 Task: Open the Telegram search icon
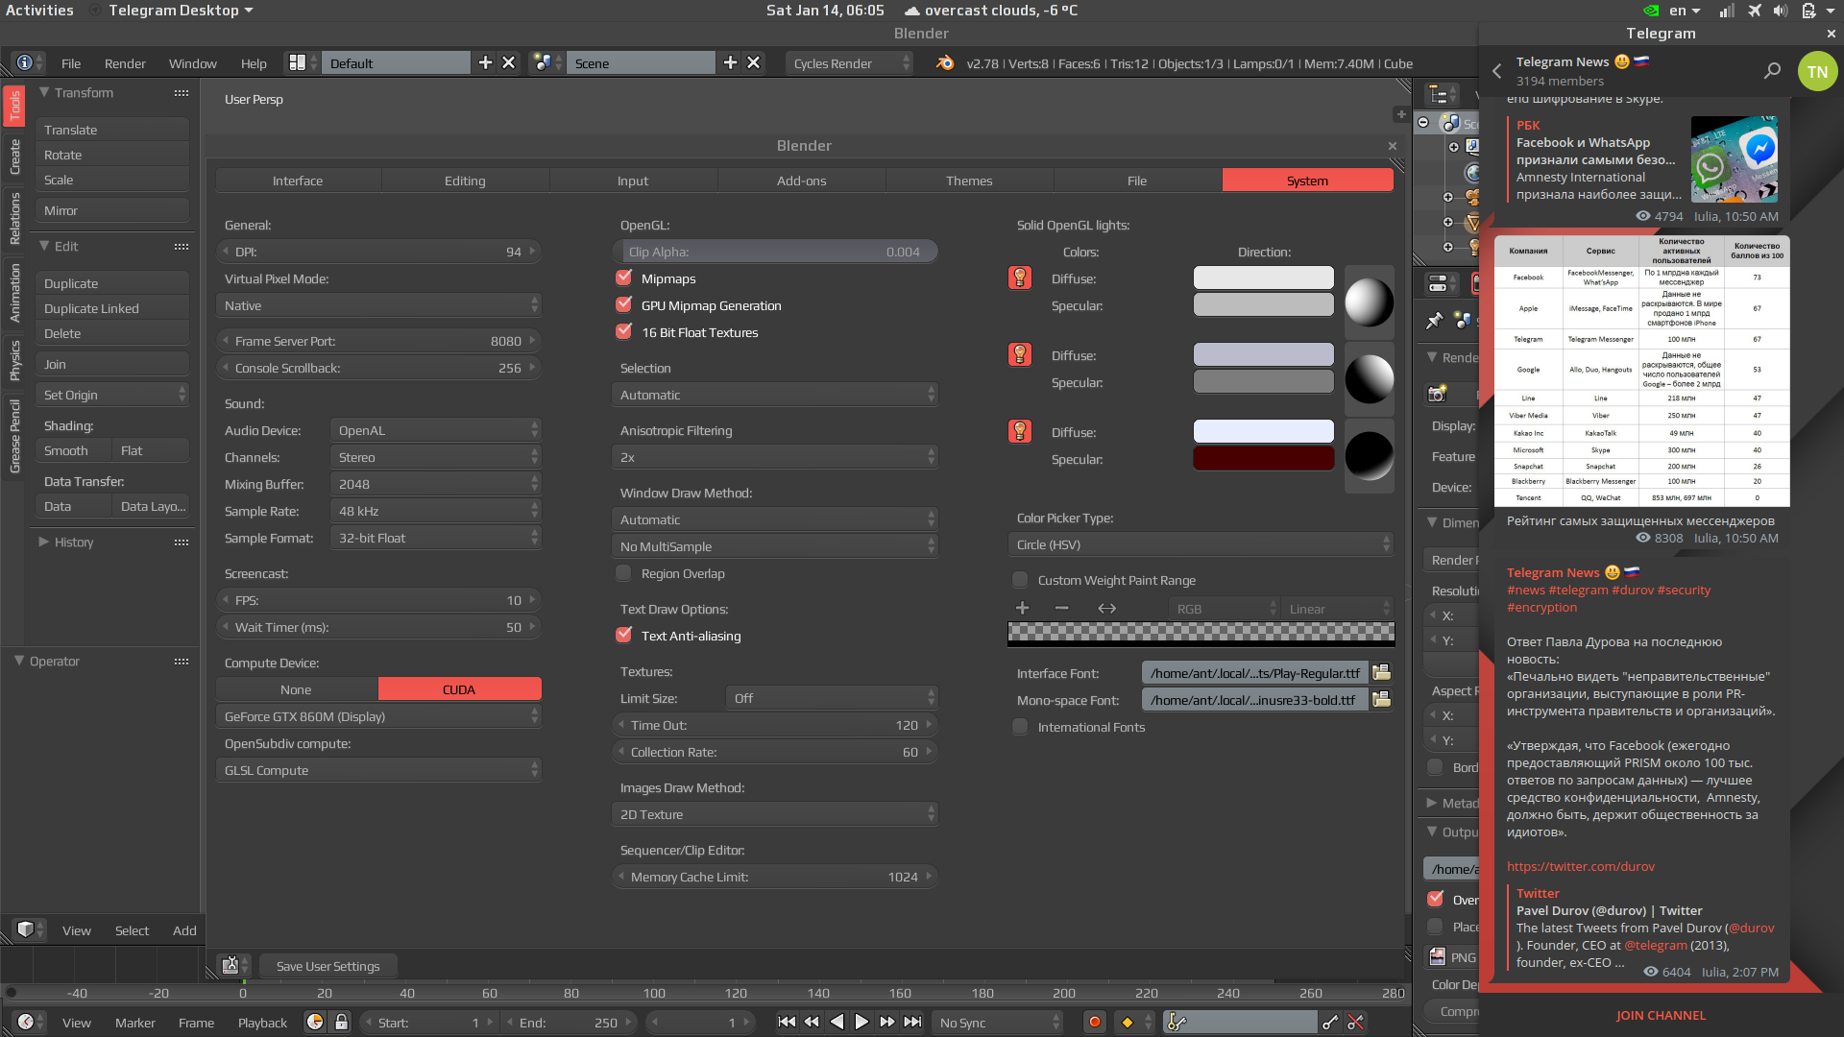coord(1772,71)
